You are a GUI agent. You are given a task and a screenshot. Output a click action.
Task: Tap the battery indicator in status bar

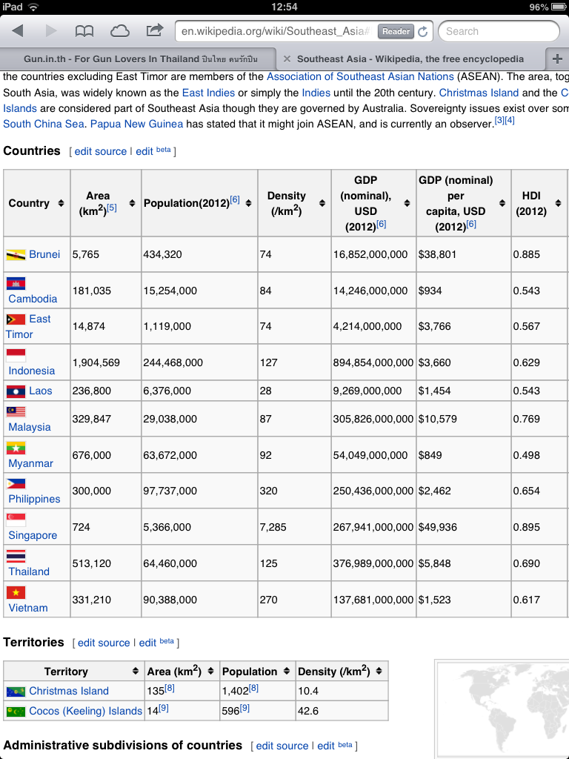pos(559,7)
